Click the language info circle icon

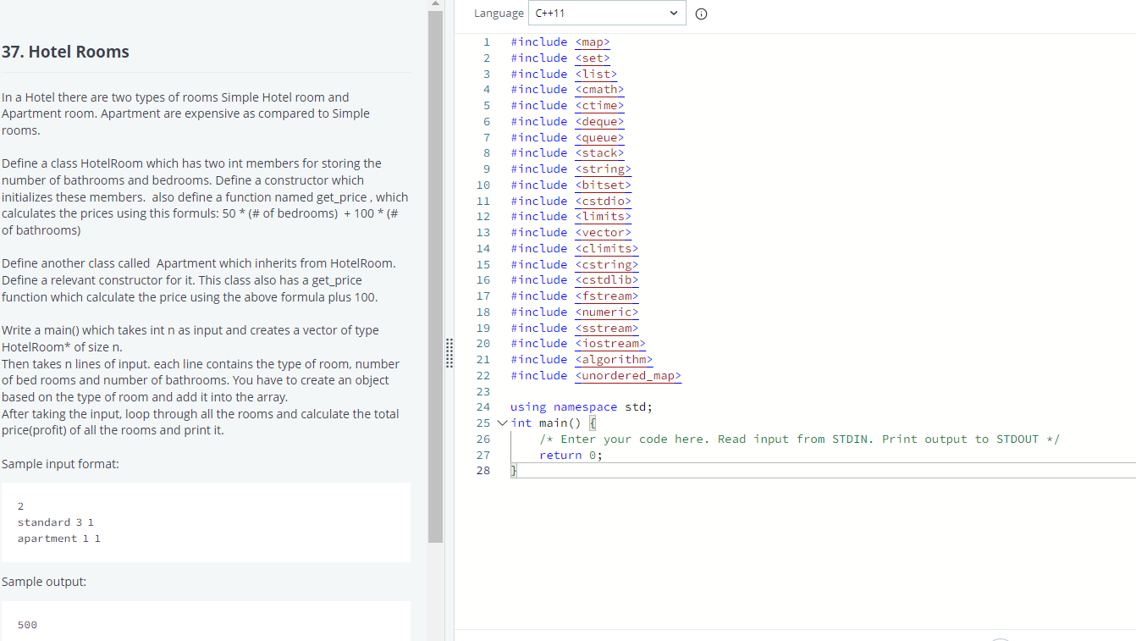click(701, 14)
